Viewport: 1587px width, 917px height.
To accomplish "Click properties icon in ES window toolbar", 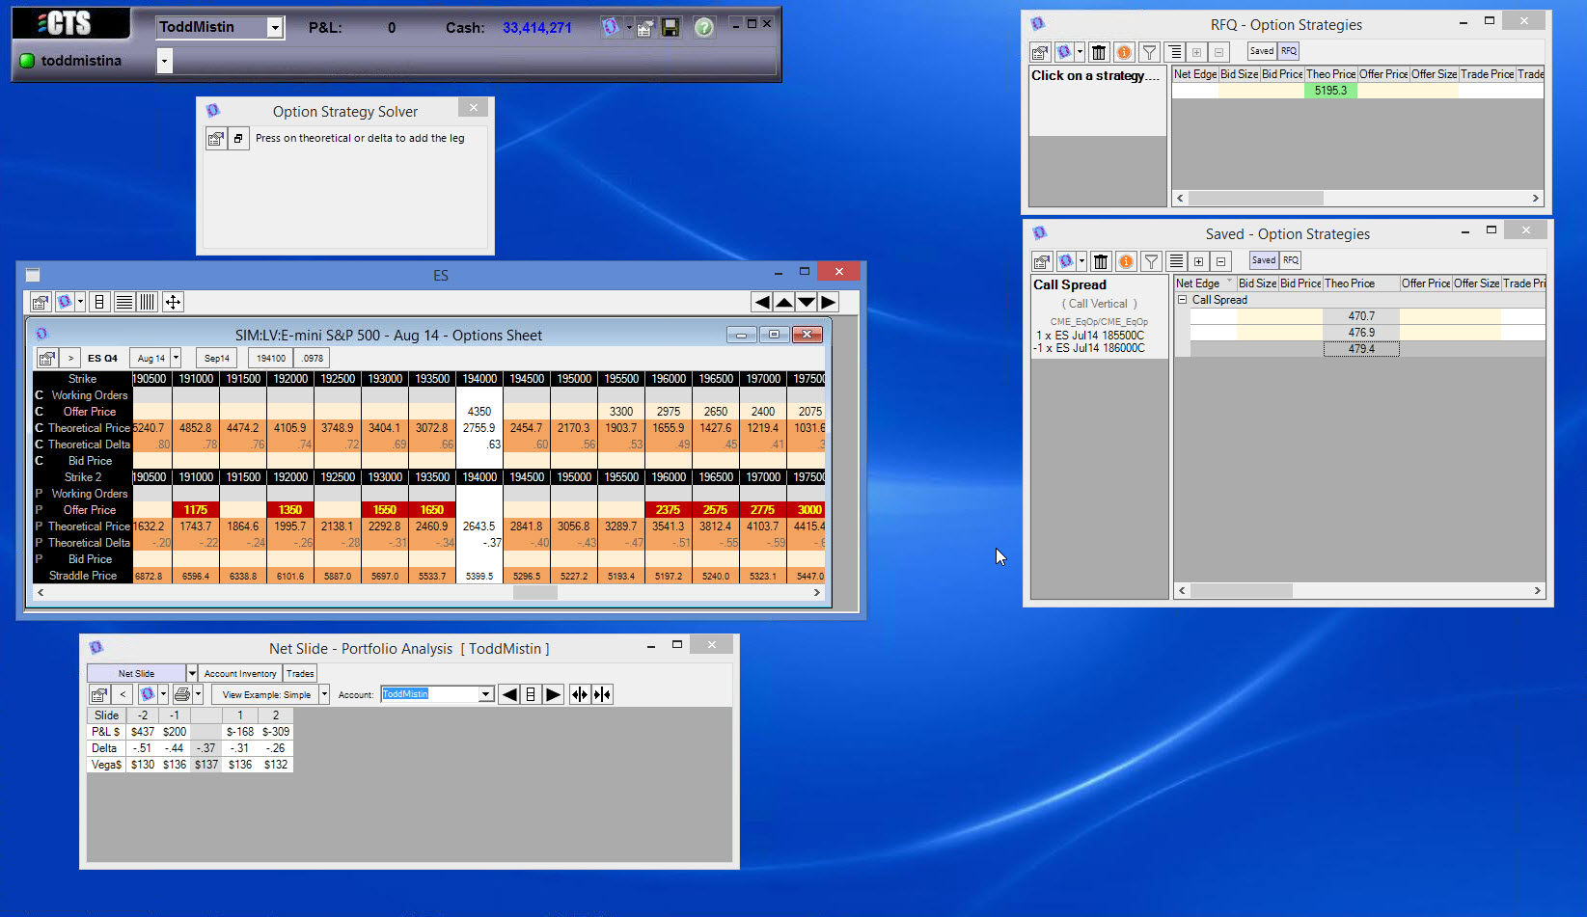I will (x=41, y=302).
